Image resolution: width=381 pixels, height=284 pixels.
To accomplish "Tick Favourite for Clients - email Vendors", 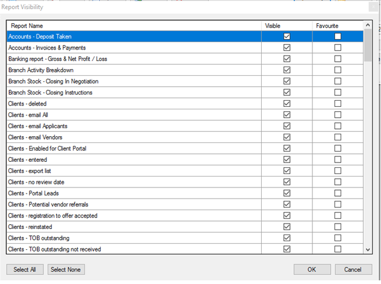I will 338,137.
